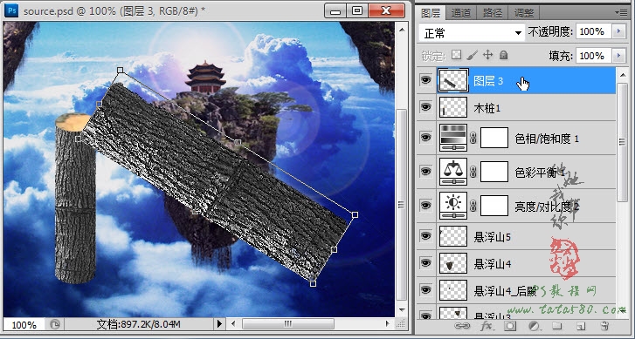This screenshot has width=635, height=339.
Task: Open the status bar info arrow menu
Action: 219,323
